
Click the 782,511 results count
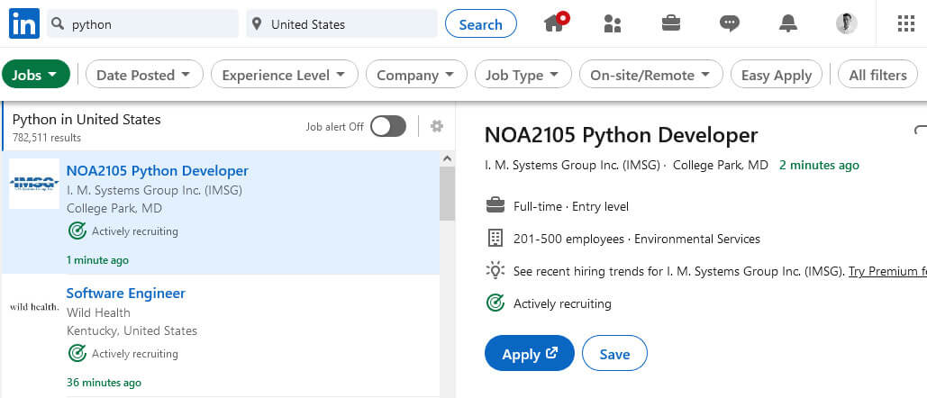coord(47,138)
